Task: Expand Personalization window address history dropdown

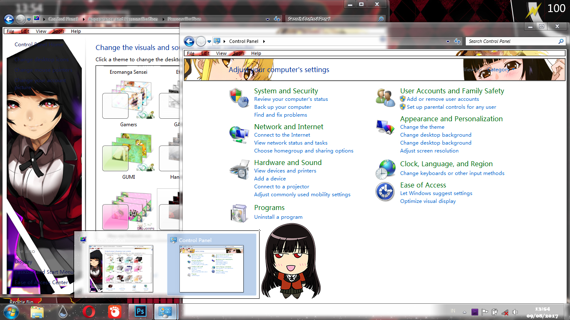Action: pos(267,19)
